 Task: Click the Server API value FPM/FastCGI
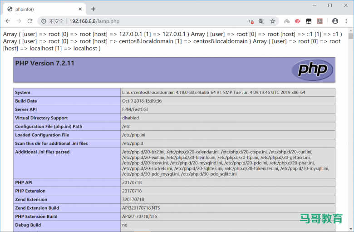click(x=135, y=109)
